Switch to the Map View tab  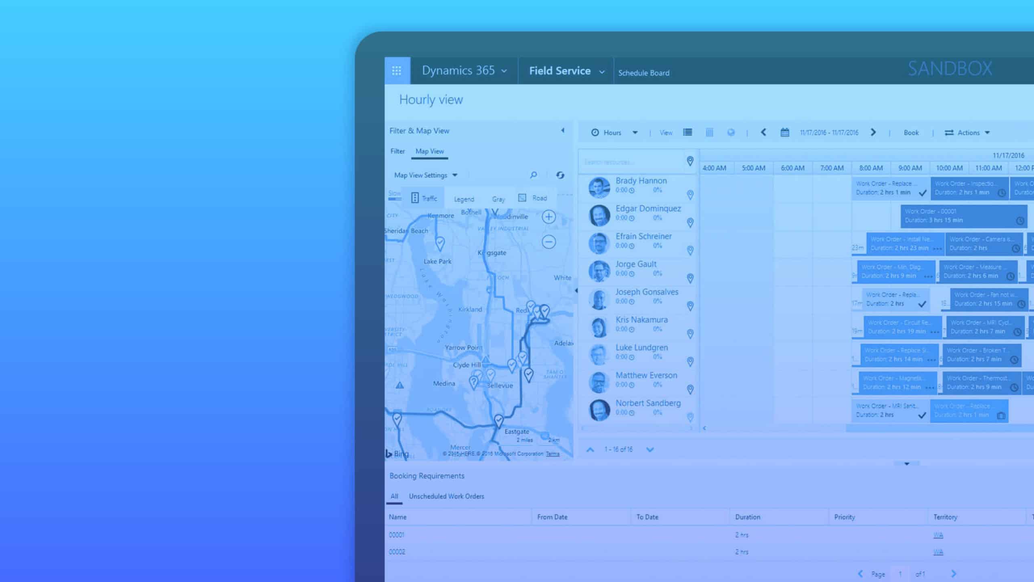tap(429, 151)
